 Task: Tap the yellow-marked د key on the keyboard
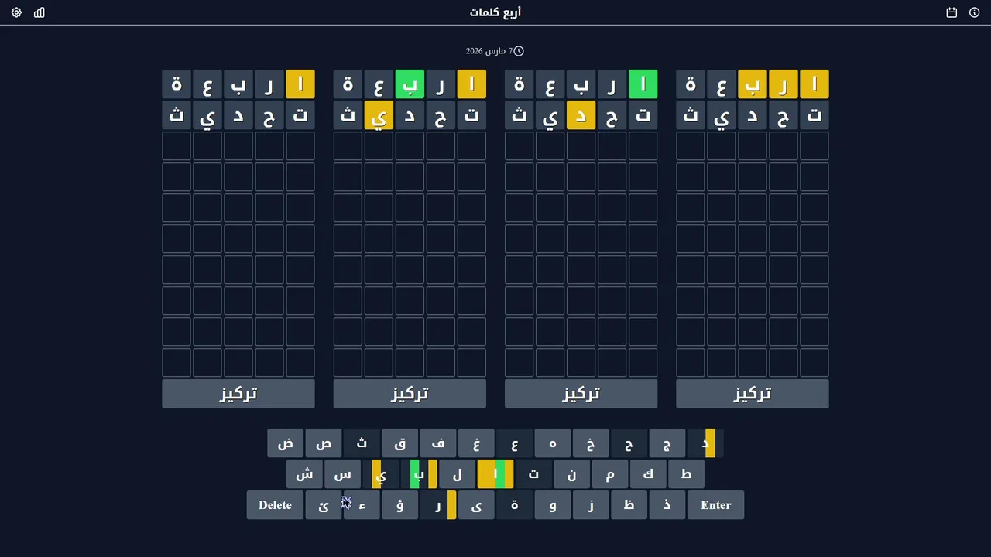(705, 443)
